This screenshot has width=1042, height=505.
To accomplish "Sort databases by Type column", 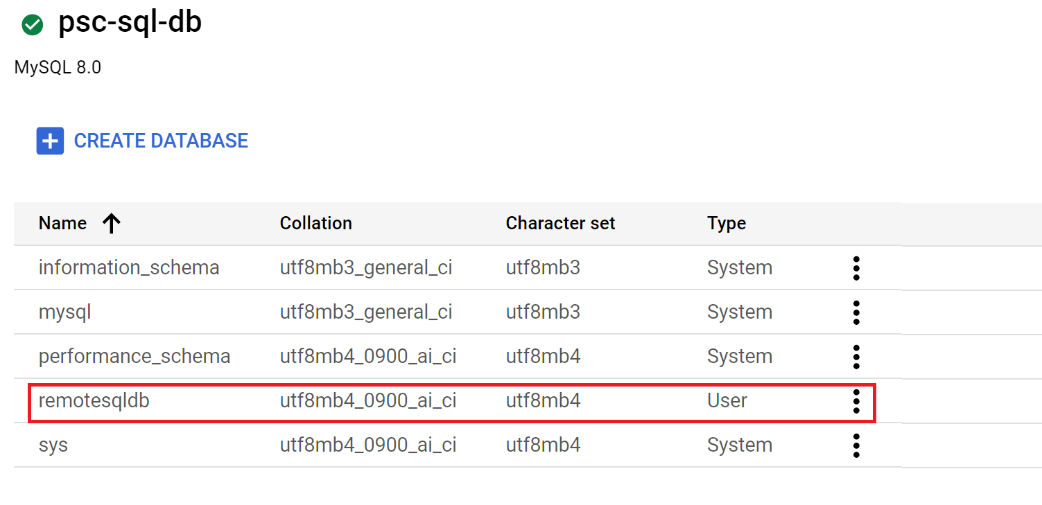I will tap(727, 223).
